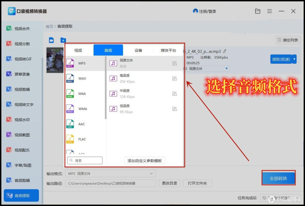Click the add folder icon

point(63,40)
